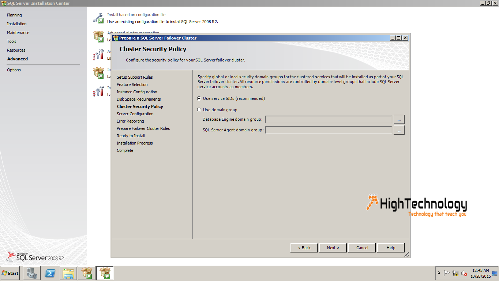Cancel the failover cluster setup
The height and width of the screenshot is (281, 499).
click(x=362, y=248)
